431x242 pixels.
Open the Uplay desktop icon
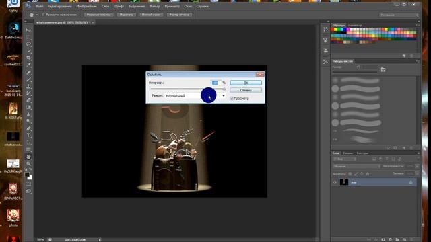pos(13,6)
